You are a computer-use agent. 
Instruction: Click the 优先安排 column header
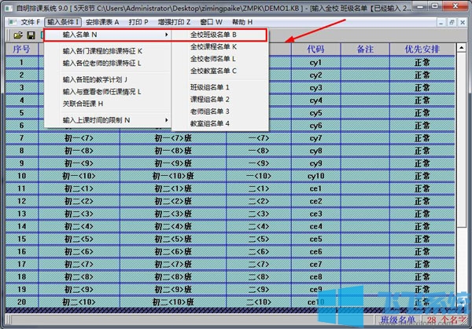click(x=422, y=49)
